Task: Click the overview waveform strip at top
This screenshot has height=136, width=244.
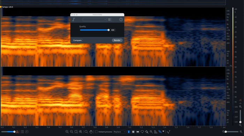Action: [113, 2]
